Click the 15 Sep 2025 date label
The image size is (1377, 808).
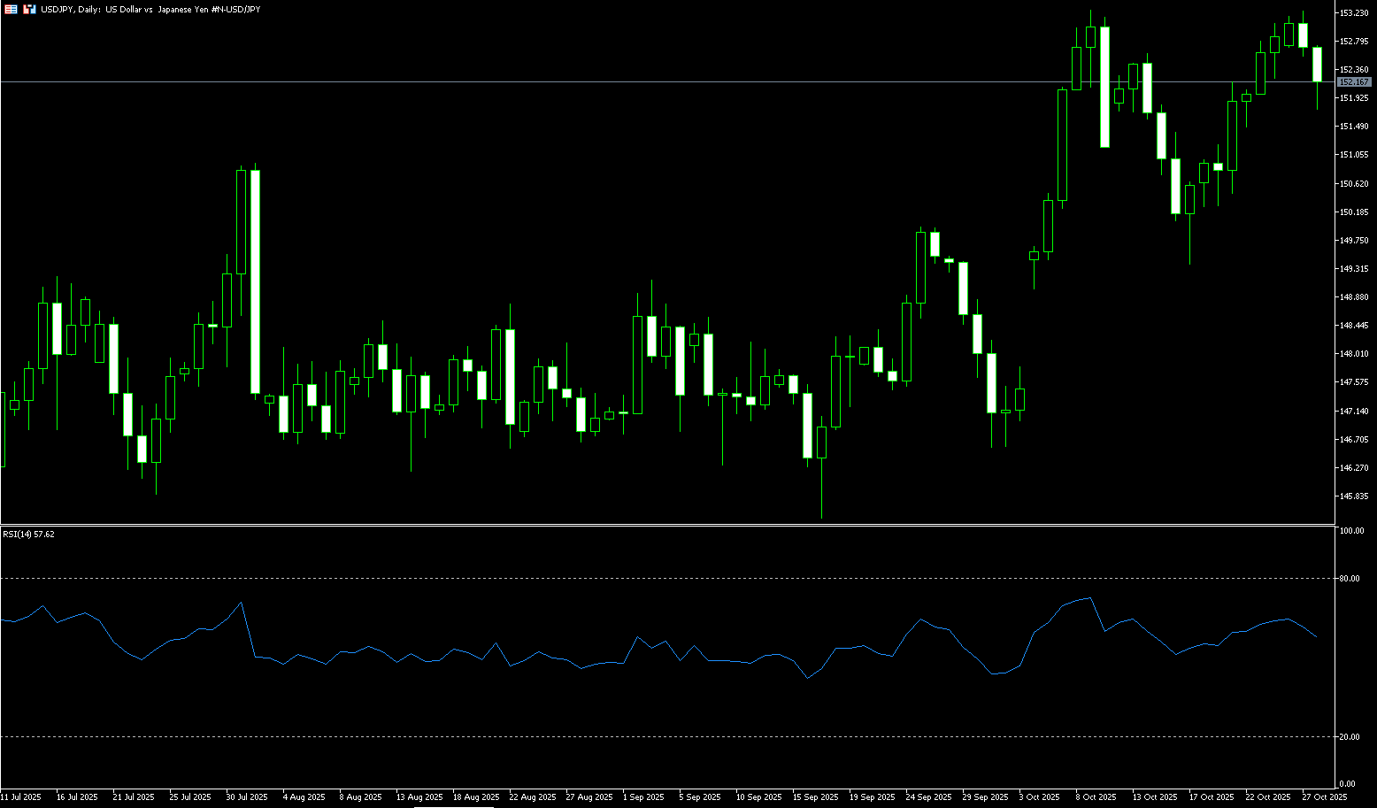(815, 797)
